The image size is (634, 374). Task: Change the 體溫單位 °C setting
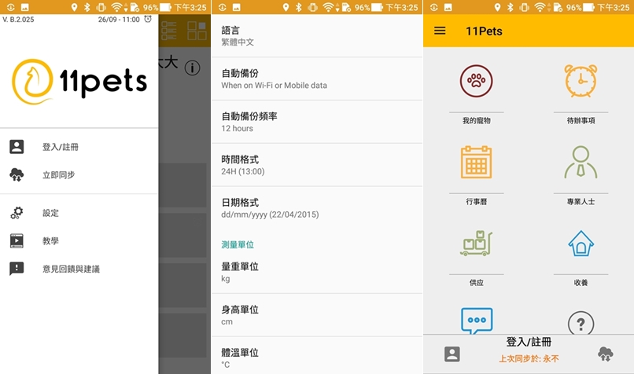point(316,356)
